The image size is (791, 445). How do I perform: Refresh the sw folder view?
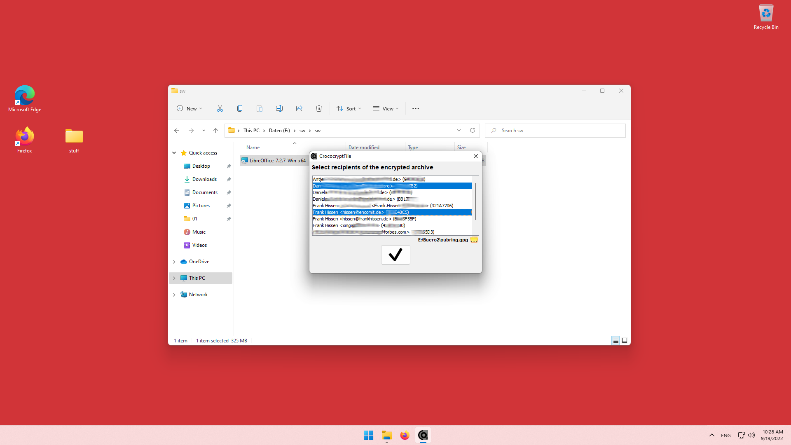(x=473, y=130)
